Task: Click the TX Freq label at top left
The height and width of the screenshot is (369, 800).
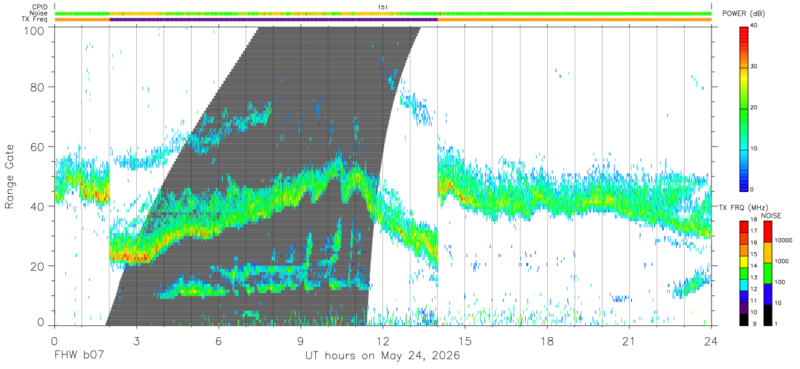Action: (x=35, y=20)
